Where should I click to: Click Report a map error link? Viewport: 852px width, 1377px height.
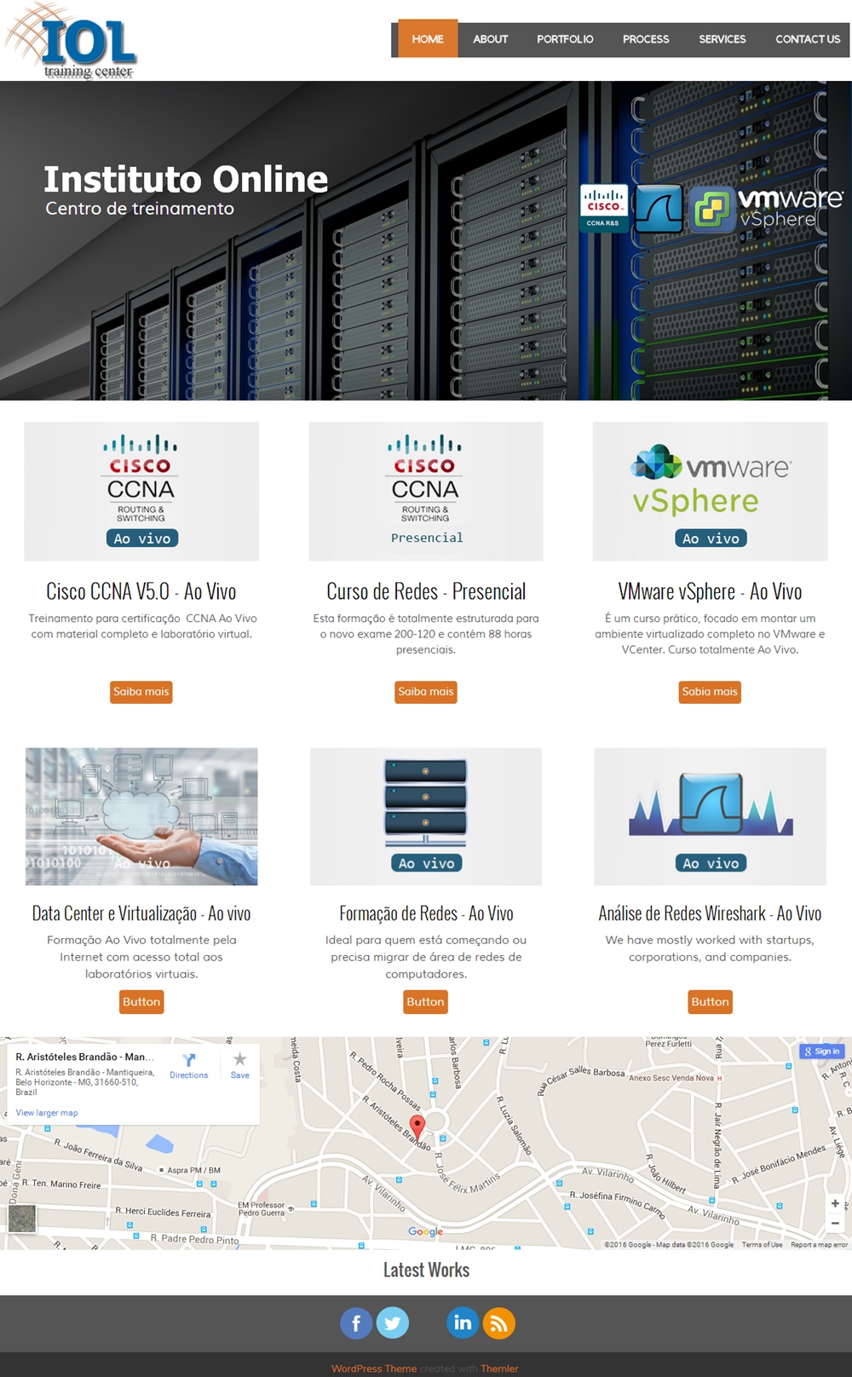click(819, 1245)
